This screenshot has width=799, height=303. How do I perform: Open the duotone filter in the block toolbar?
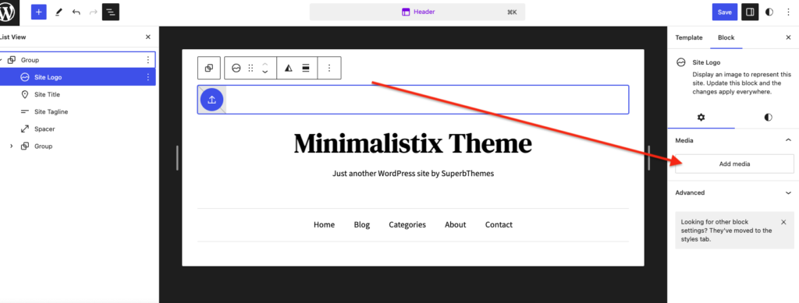(289, 68)
